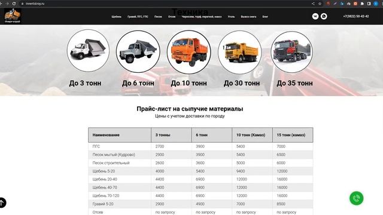Open the WhatsApp contact icon
Viewport: 383px width, 215px height.
coord(324,16)
